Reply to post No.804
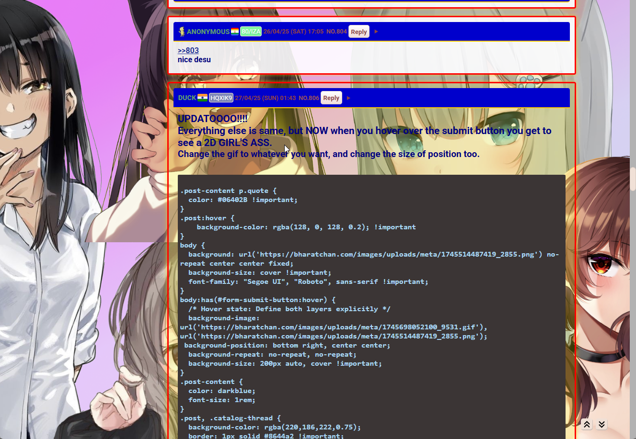The height and width of the screenshot is (439, 636). pos(358,32)
